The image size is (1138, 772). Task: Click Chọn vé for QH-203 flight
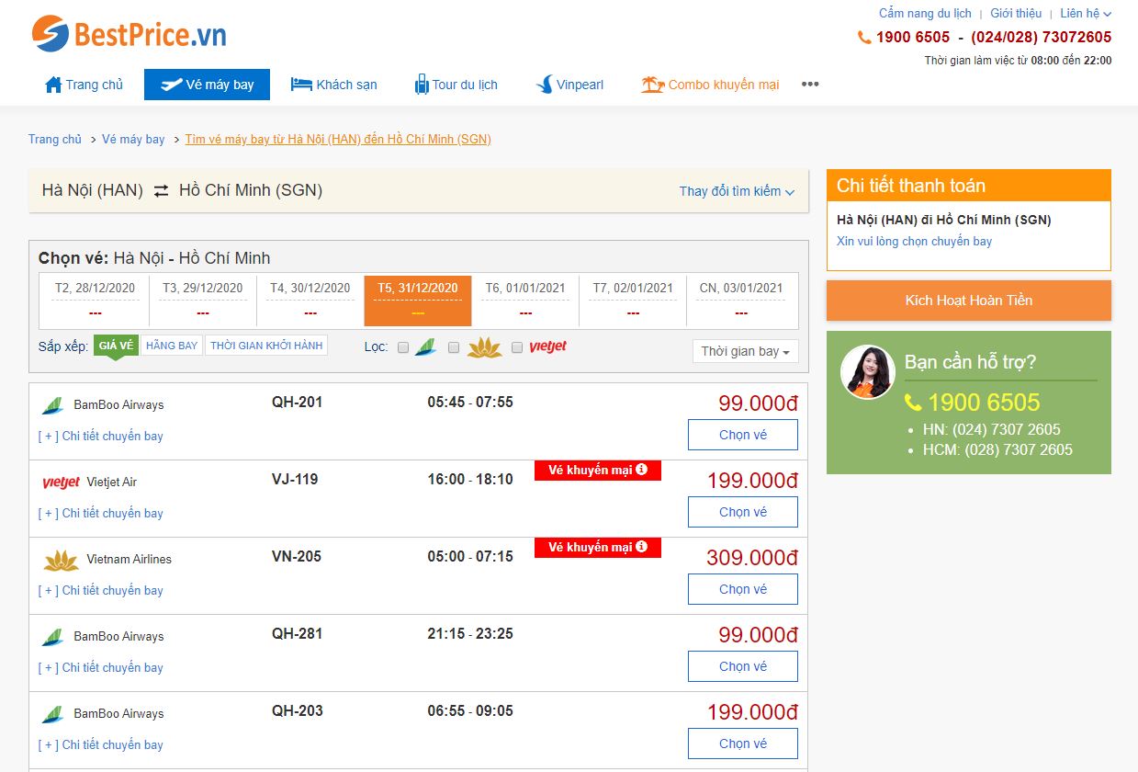pyautogui.click(x=743, y=744)
